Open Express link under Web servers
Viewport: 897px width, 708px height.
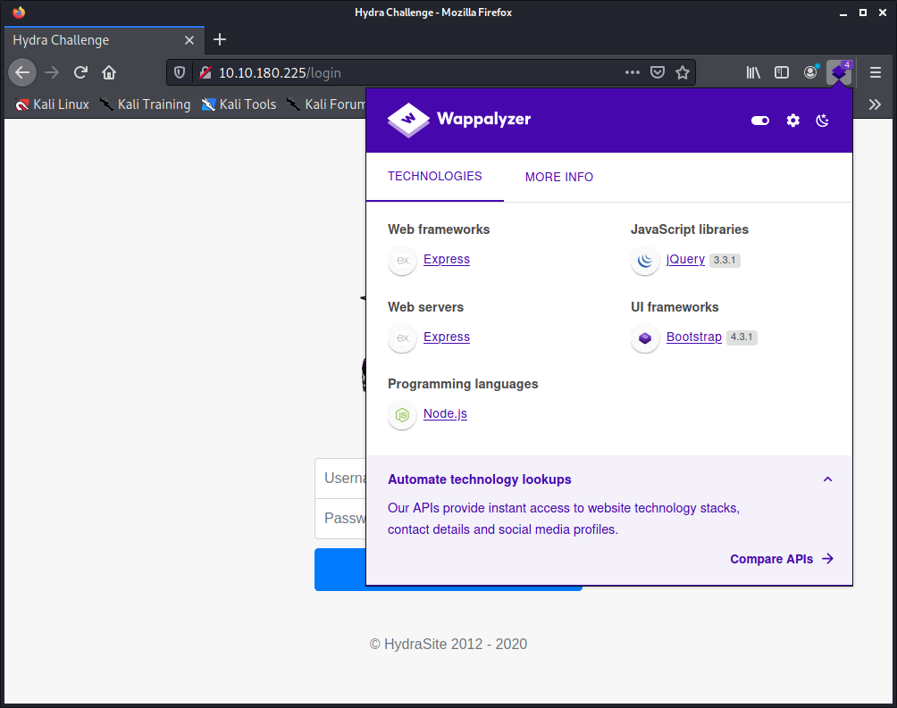pyautogui.click(x=446, y=337)
